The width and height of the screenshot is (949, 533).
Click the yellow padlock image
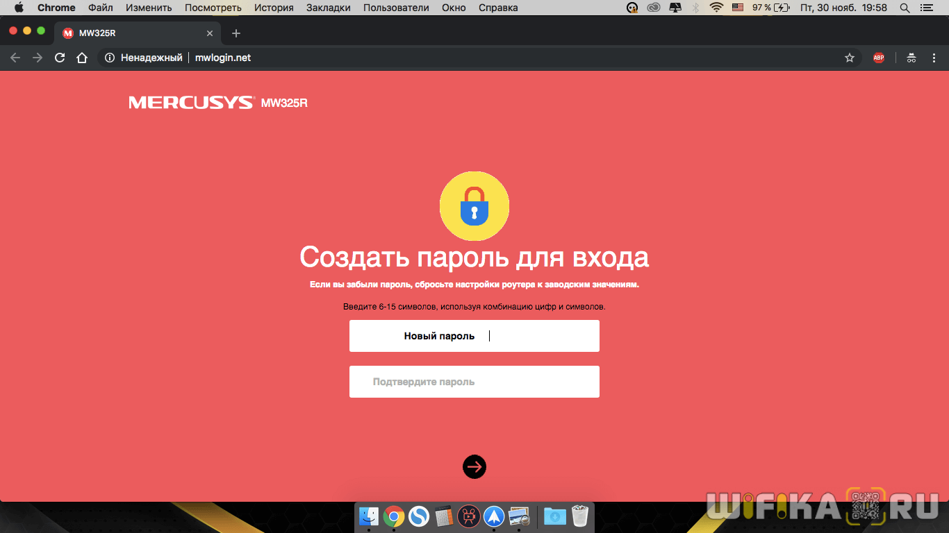474,206
